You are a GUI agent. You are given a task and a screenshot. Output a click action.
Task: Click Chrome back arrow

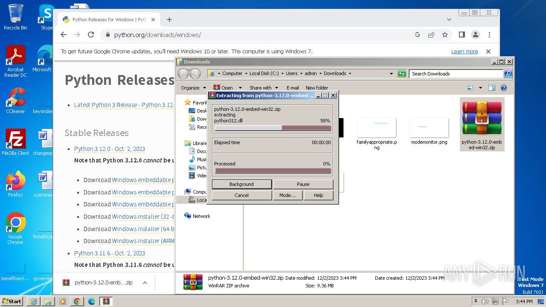64,35
